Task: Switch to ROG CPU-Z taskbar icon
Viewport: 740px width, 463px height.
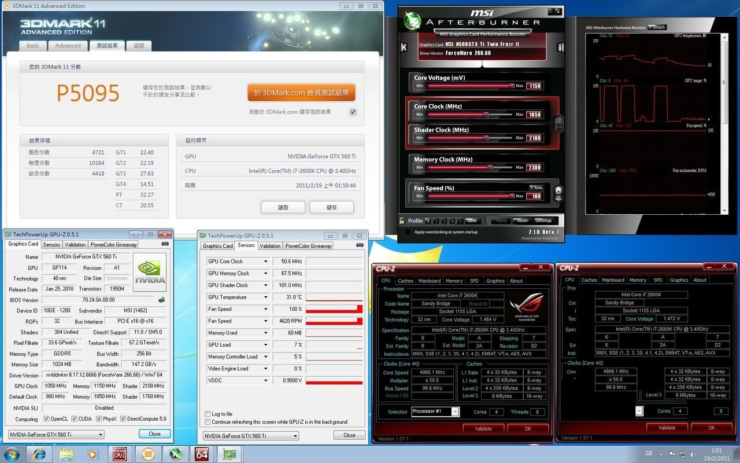Action: click(x=120, y=454)
